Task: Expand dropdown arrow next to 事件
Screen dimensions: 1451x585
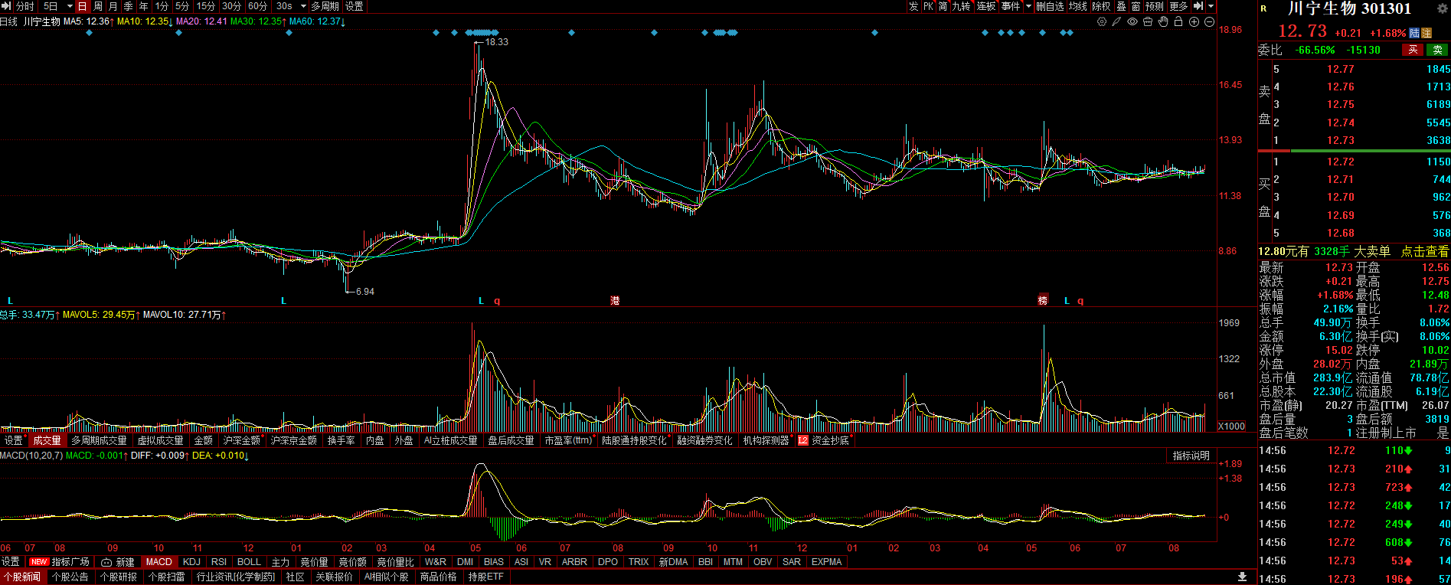Action: 1028,6
